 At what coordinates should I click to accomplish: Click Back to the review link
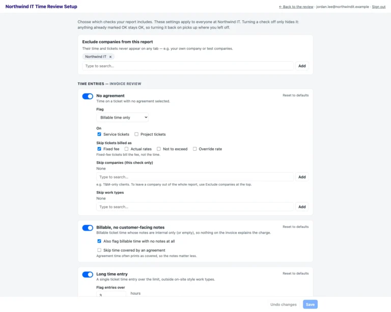[x=296, y=7]
